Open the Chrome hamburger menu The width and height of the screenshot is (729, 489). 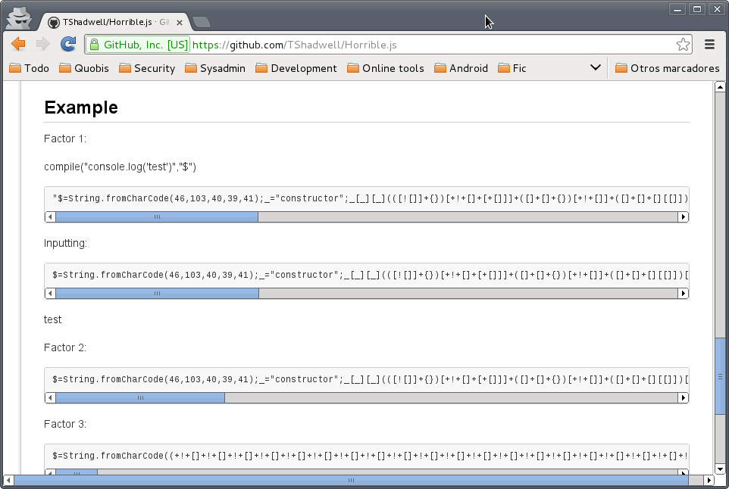point(709,44)
